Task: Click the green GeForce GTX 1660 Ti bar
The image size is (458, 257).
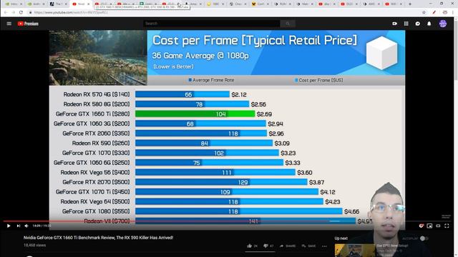Action: tap(195, 114)
